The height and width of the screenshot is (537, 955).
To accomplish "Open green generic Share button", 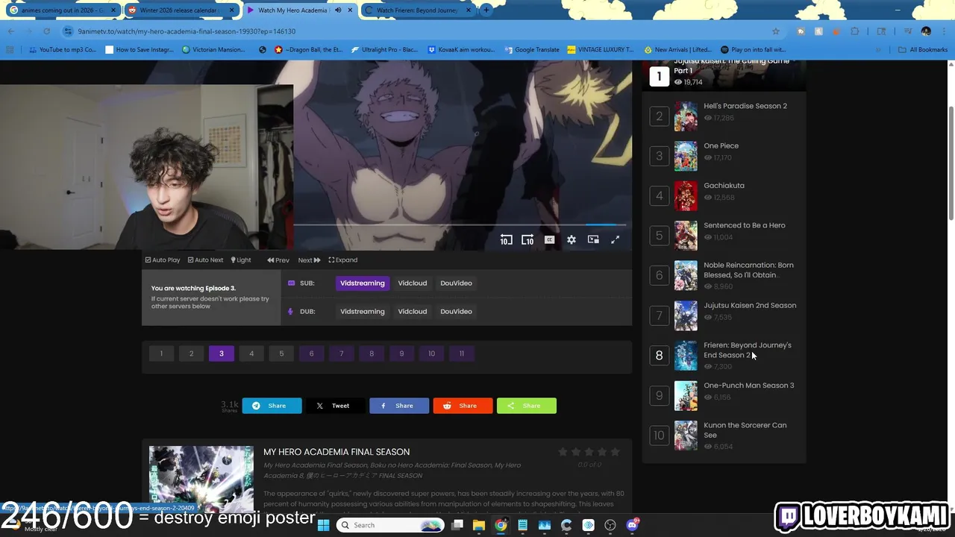I will click(527, 406).
